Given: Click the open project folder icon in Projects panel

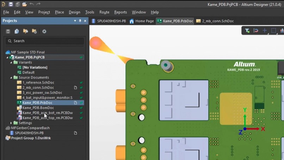Looking at the screenshot, I should [25, 31].
